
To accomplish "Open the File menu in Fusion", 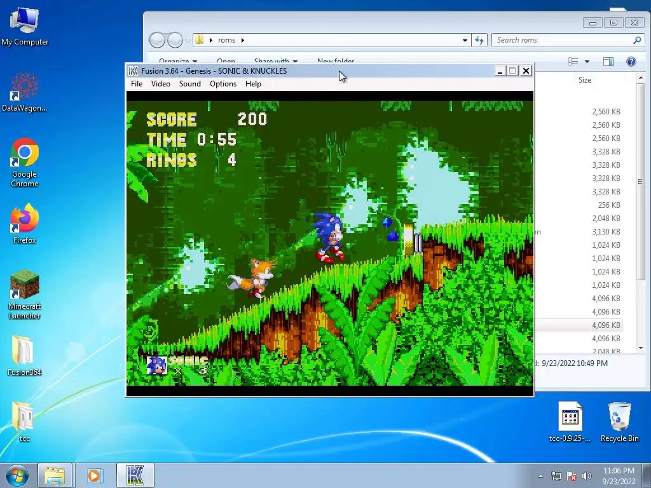I will click(137, 84).
